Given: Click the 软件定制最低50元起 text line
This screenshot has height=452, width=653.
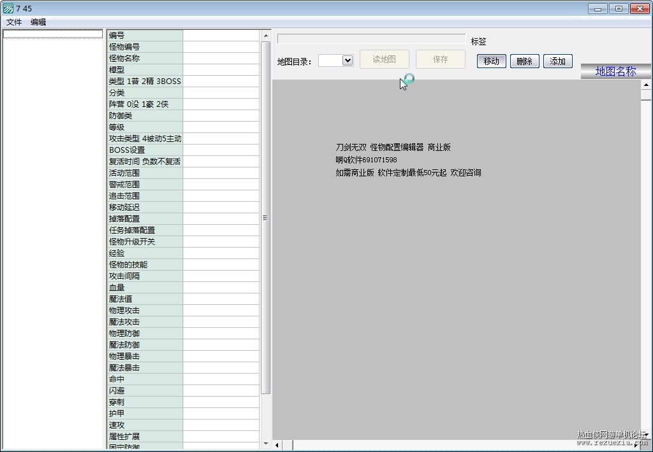Looking at the screenshot, I should [412, 173].
